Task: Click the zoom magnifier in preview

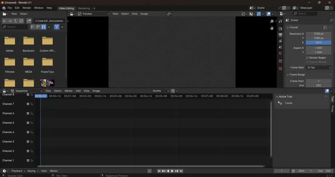Action: click(272, 21)
